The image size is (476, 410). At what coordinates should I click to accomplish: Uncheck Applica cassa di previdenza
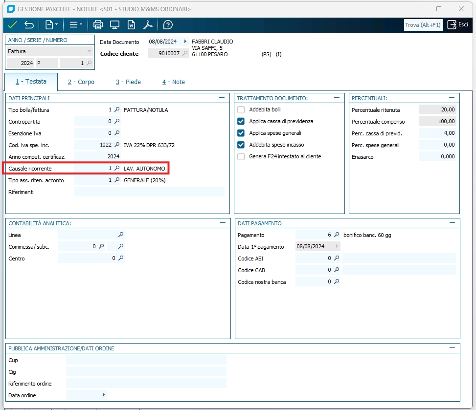[241, 121]
